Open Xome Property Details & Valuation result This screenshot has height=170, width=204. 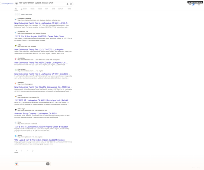41,127
